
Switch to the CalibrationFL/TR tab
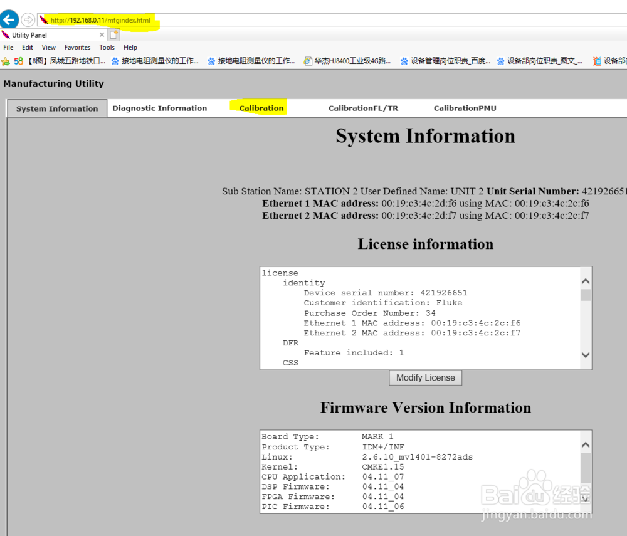(363, 108)
